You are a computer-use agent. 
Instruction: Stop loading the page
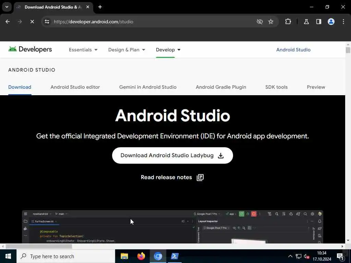[32, 22]
